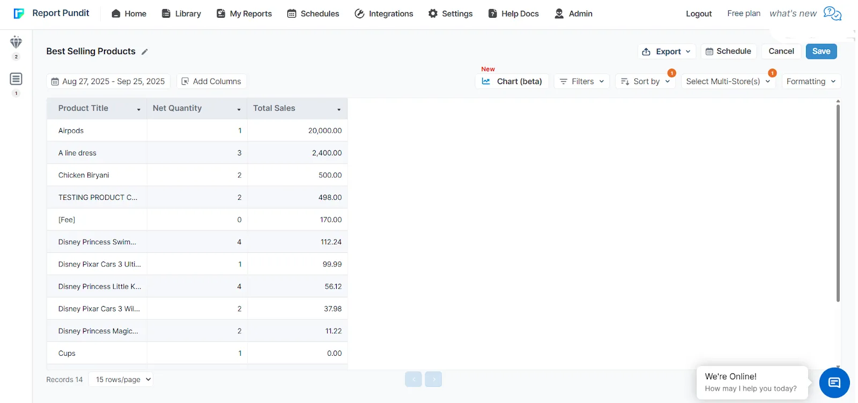Open Net Quantity column menu arrow
The width and height of the screenshot is (858, 403).
(239, 109)
